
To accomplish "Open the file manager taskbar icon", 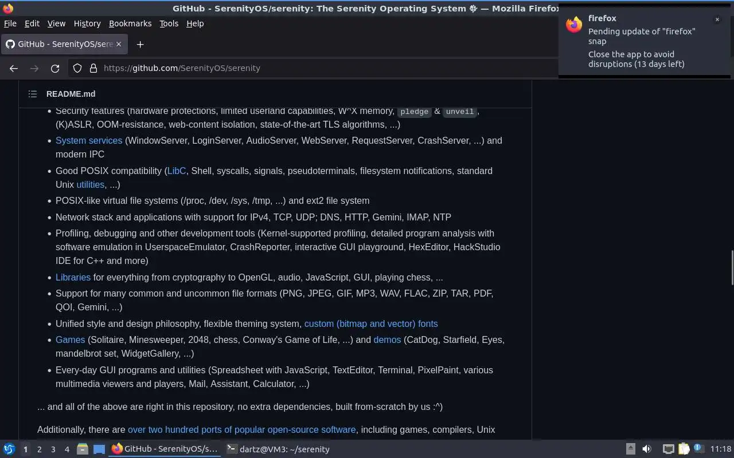I will pos(82,449).
